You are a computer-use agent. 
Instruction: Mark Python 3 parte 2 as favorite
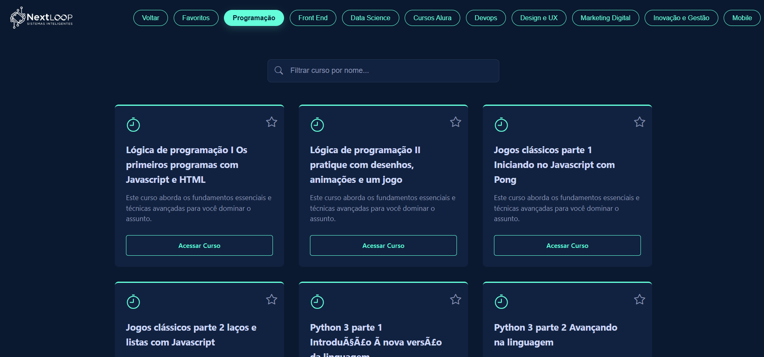point(640,299)
